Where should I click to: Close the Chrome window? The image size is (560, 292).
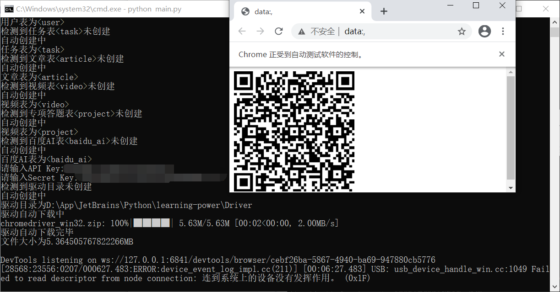pos(502,5)
